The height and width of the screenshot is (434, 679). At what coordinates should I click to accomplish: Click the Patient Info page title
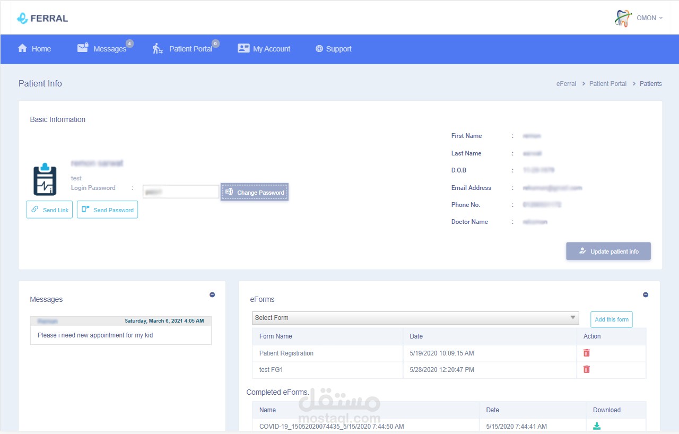coord(40,83)
